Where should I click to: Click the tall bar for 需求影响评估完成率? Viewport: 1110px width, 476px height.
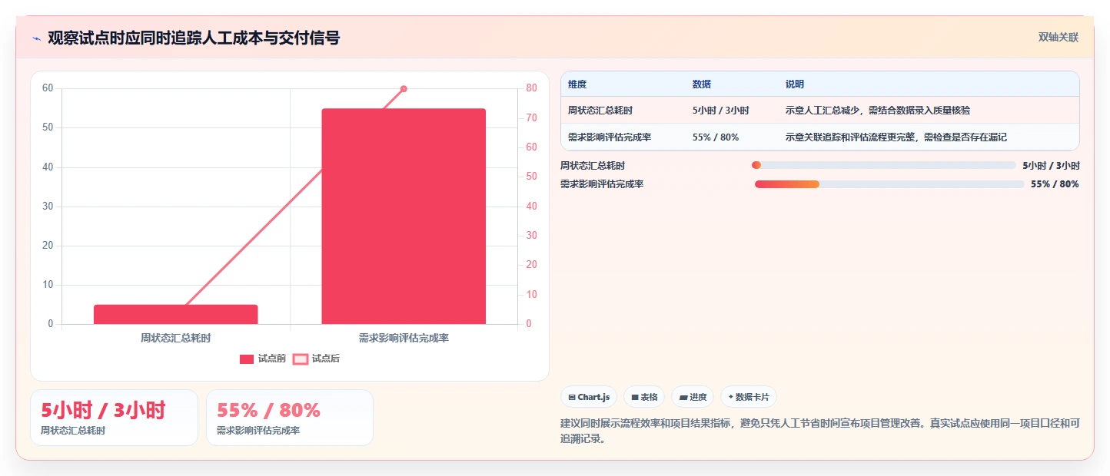(x=404, y=217)
